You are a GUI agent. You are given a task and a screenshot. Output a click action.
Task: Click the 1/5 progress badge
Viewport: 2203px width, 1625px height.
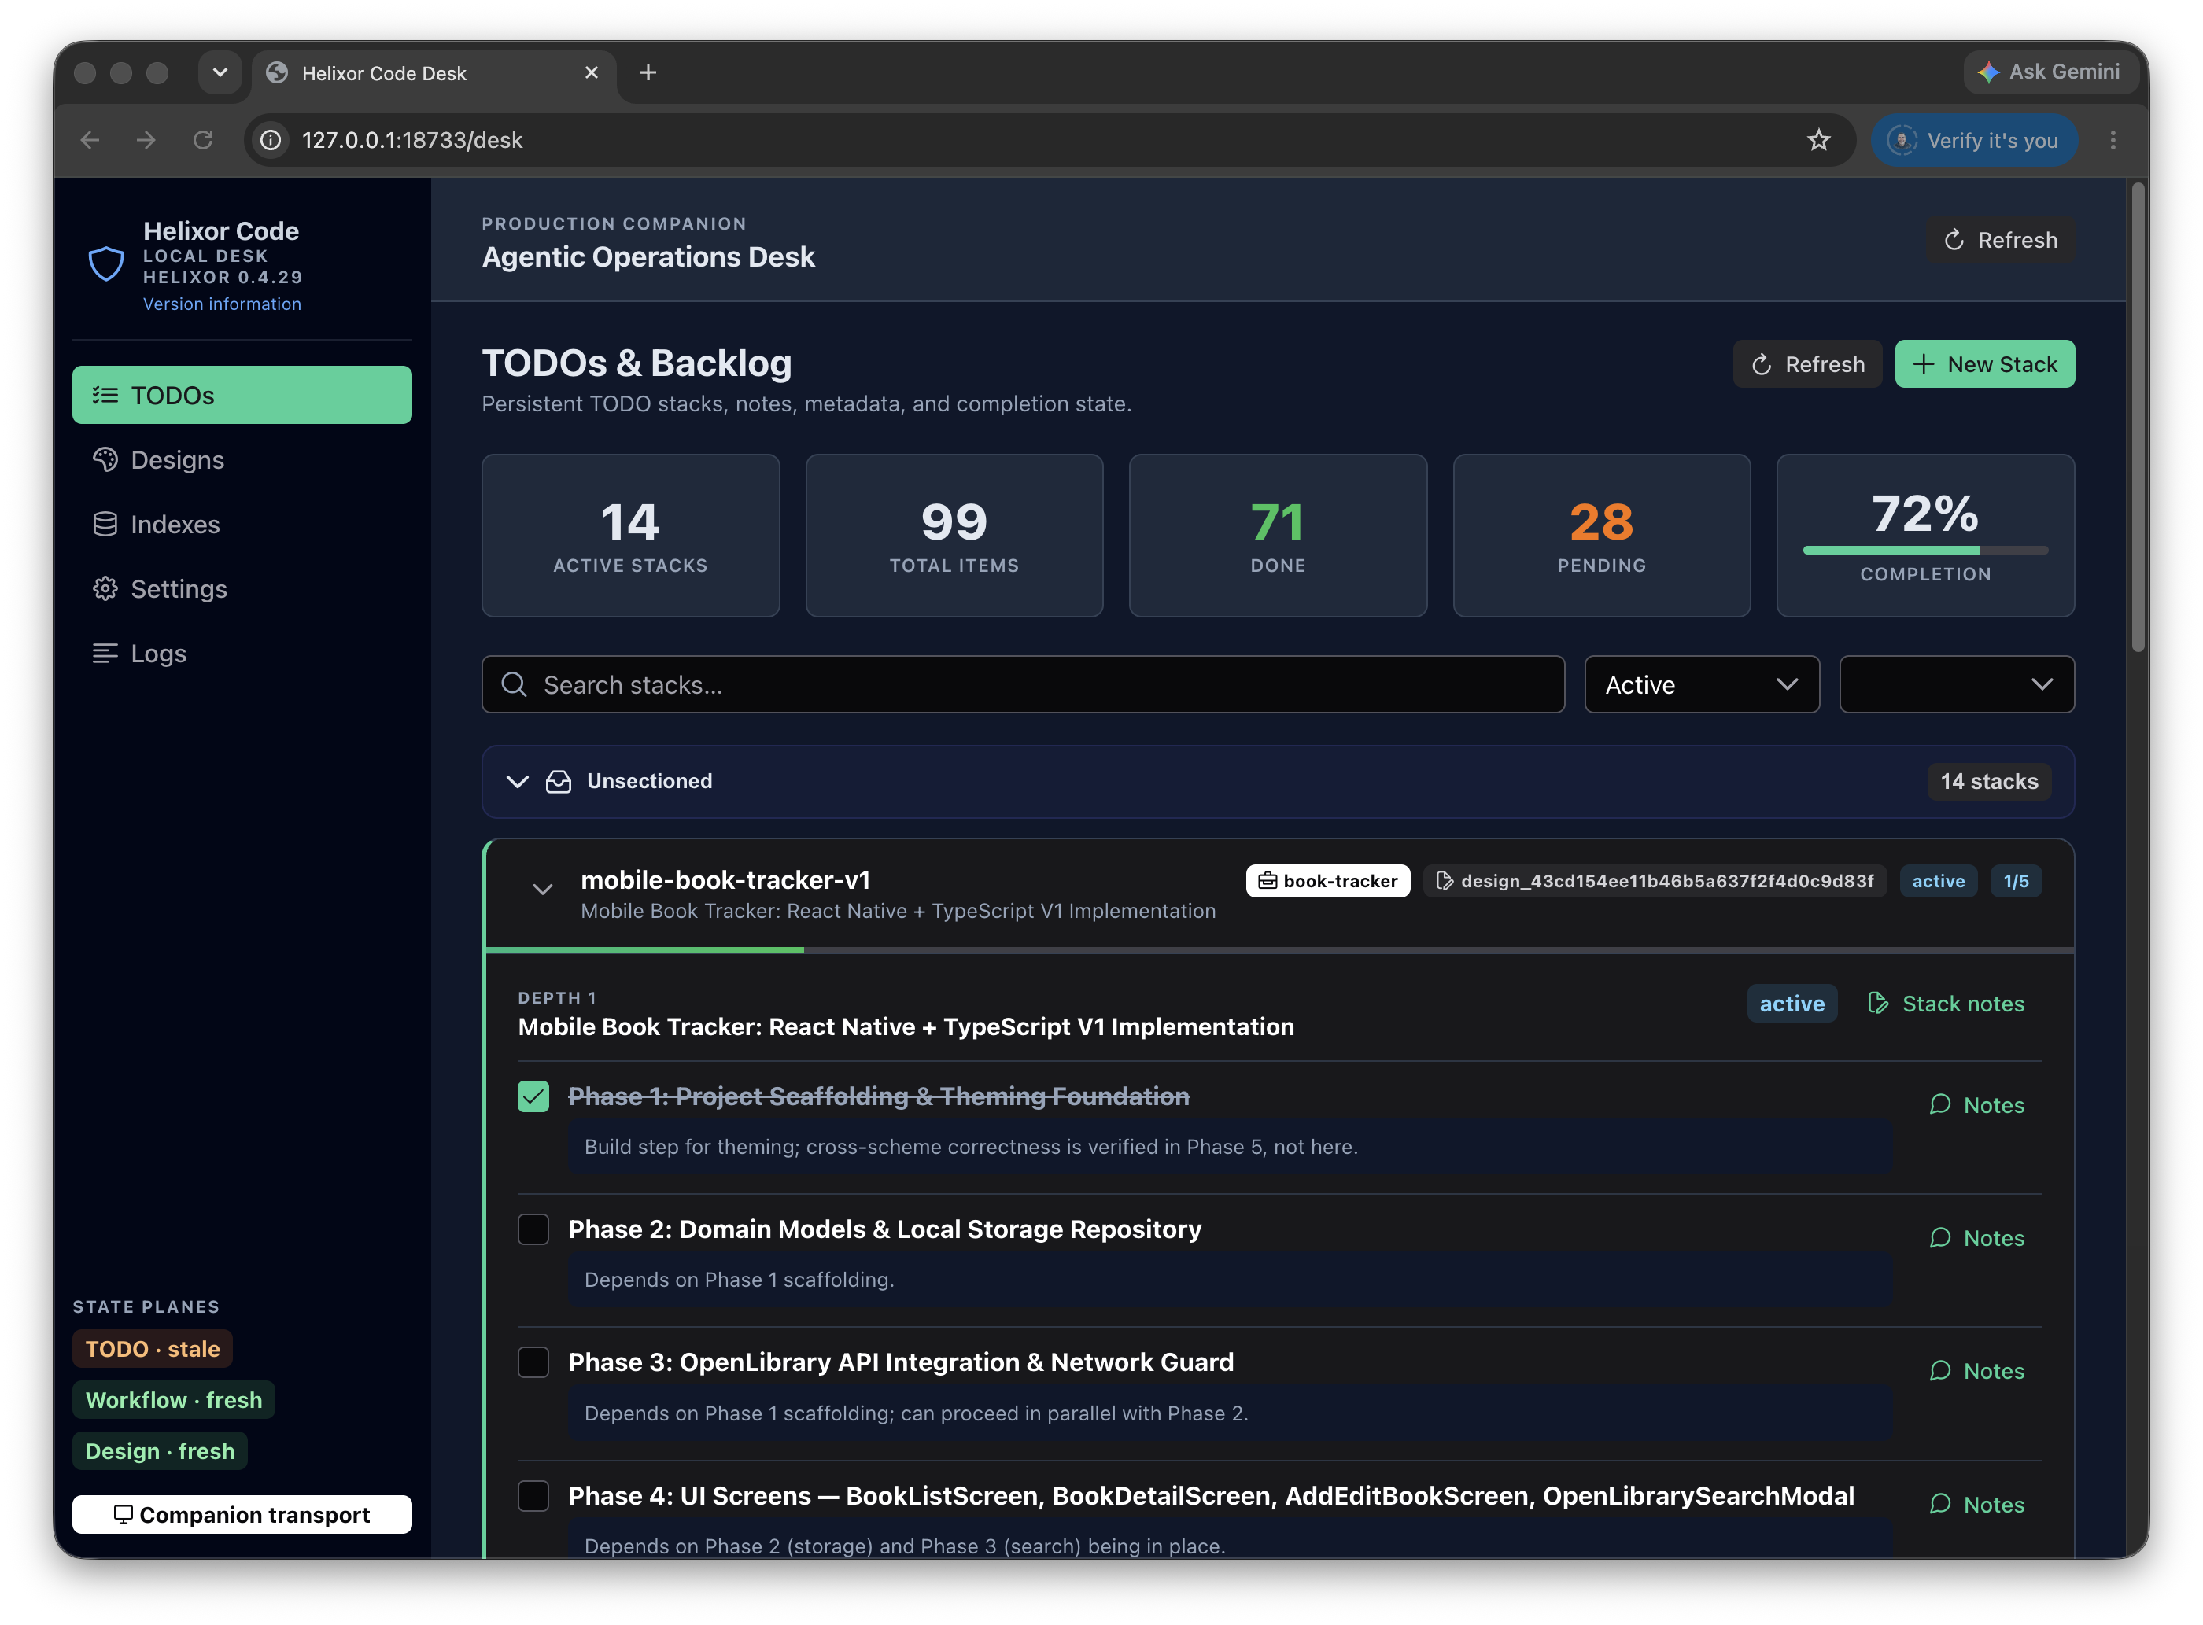(2016, 882)
